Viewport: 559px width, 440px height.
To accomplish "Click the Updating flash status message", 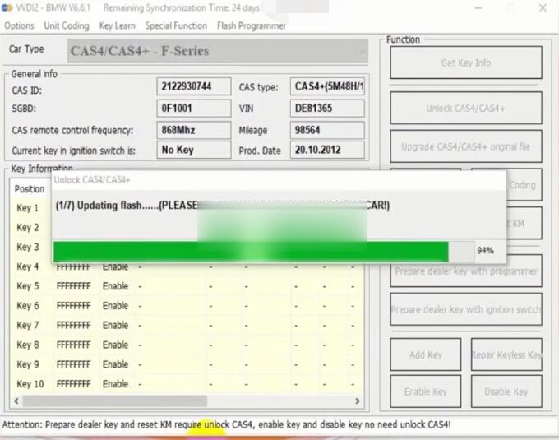I will (223, 206).
